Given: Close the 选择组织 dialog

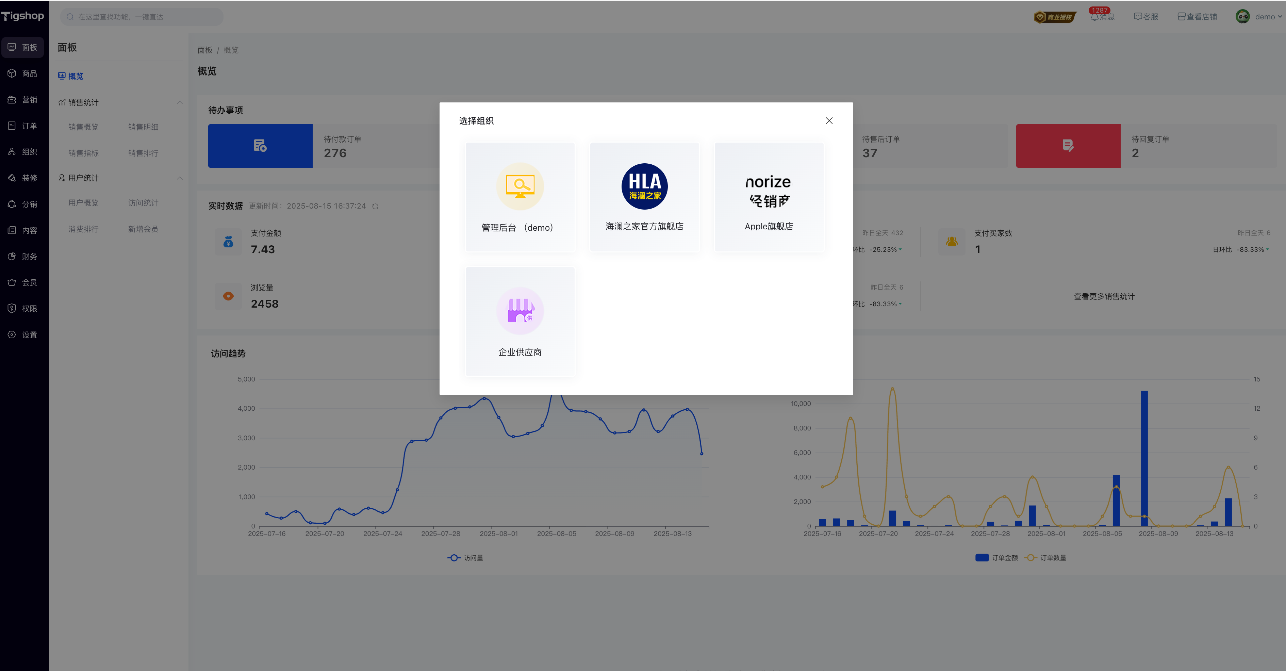Looking at the screenshot, I should tap(829, 120).
